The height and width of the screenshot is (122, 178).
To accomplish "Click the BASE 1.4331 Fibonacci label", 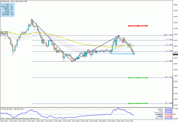I will [x=168, y=35].
